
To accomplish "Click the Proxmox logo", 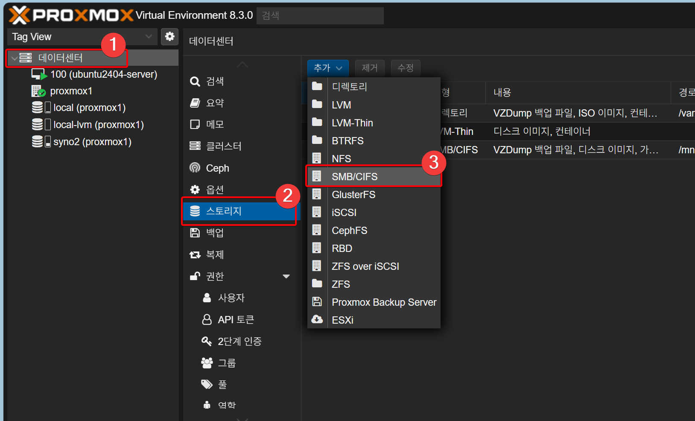I will (x=71, y=15).
